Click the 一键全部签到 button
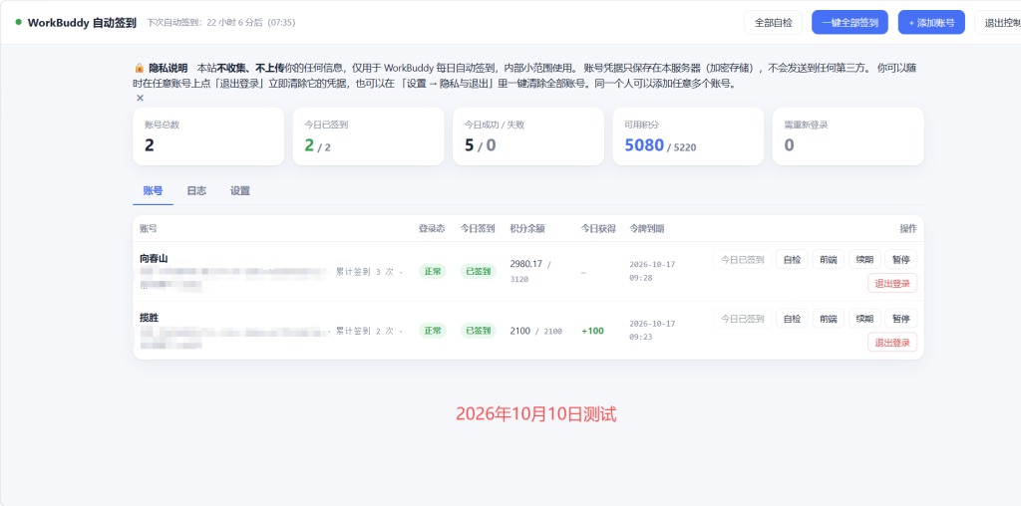The image size is (1021, 506). pos(850,22)
